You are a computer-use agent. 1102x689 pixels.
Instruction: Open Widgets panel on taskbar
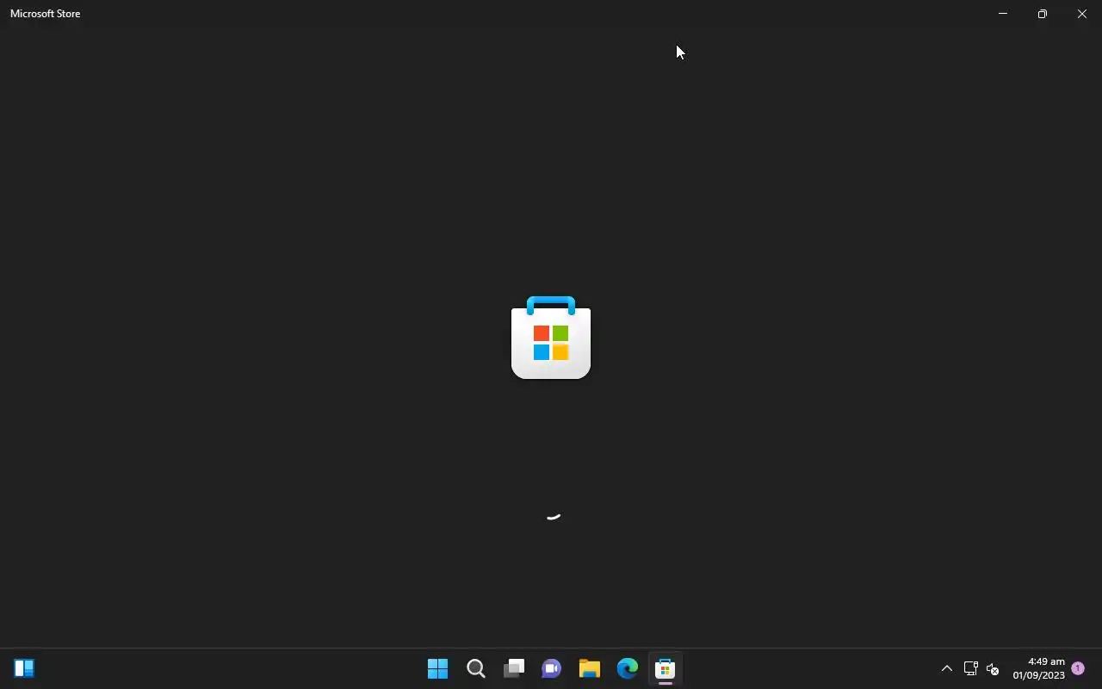[x=24, y=668]
